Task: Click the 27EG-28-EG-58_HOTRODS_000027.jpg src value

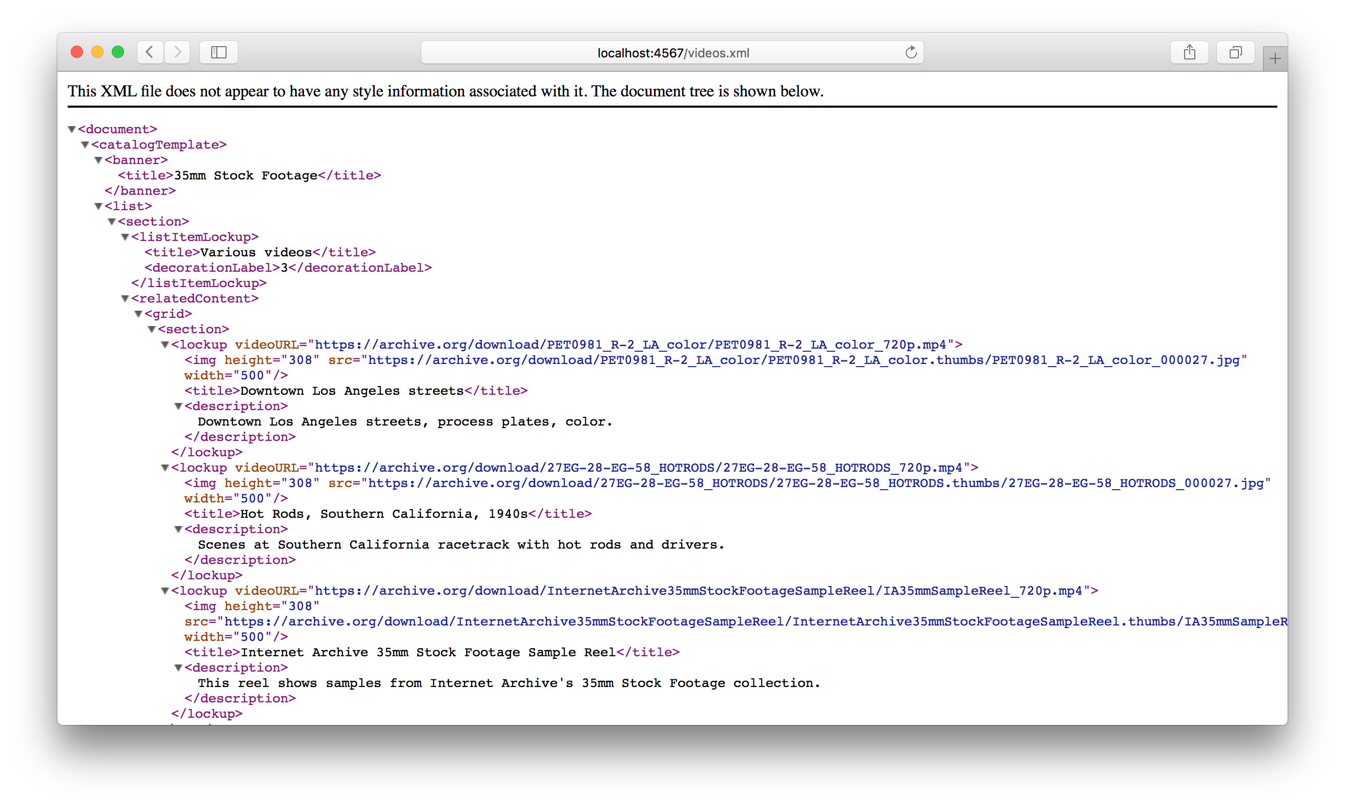Action: 816,483
